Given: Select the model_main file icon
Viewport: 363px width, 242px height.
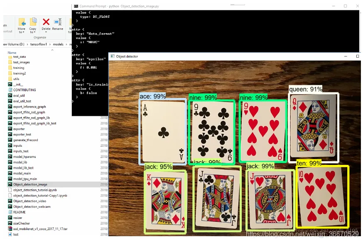Looking at the screenshot, I should [x=10, y=173].
